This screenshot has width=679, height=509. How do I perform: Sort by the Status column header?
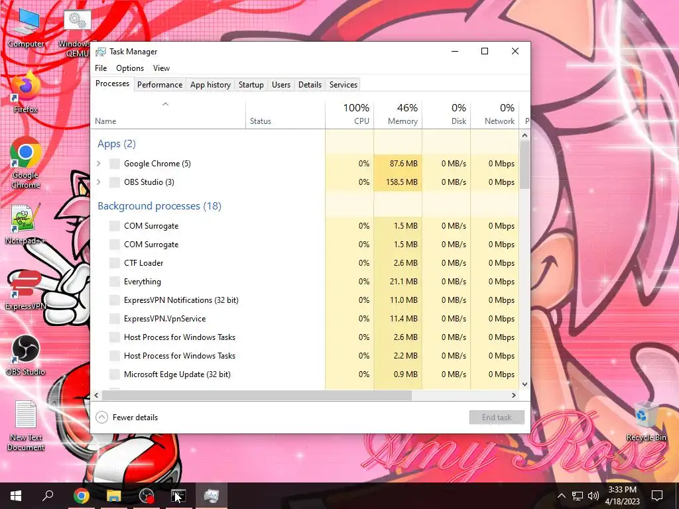tap(285, 114)
